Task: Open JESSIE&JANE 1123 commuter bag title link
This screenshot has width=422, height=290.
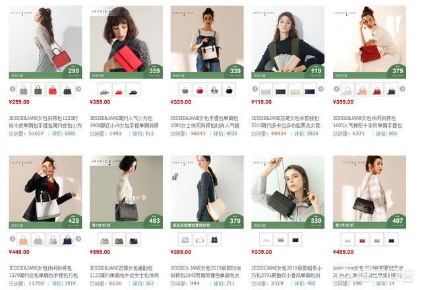Action: [x=125, y=272]
